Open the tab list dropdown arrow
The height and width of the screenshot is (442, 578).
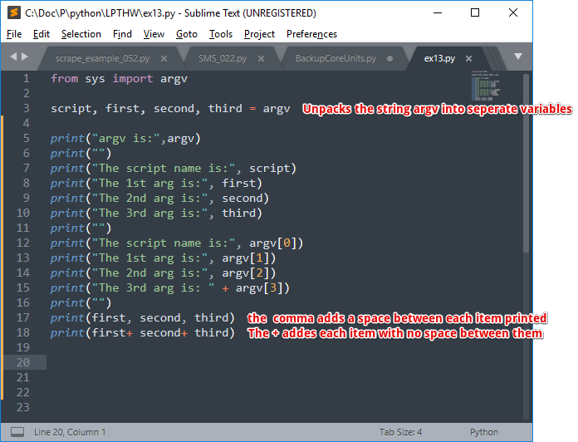pos(518,56)
